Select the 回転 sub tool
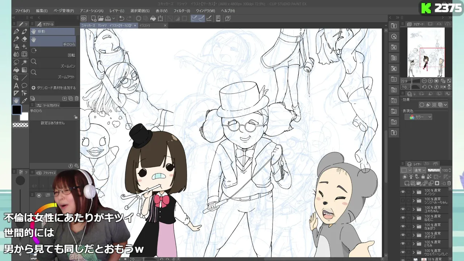The height and width of the screenshot is (261, 464). click(53, 53)
